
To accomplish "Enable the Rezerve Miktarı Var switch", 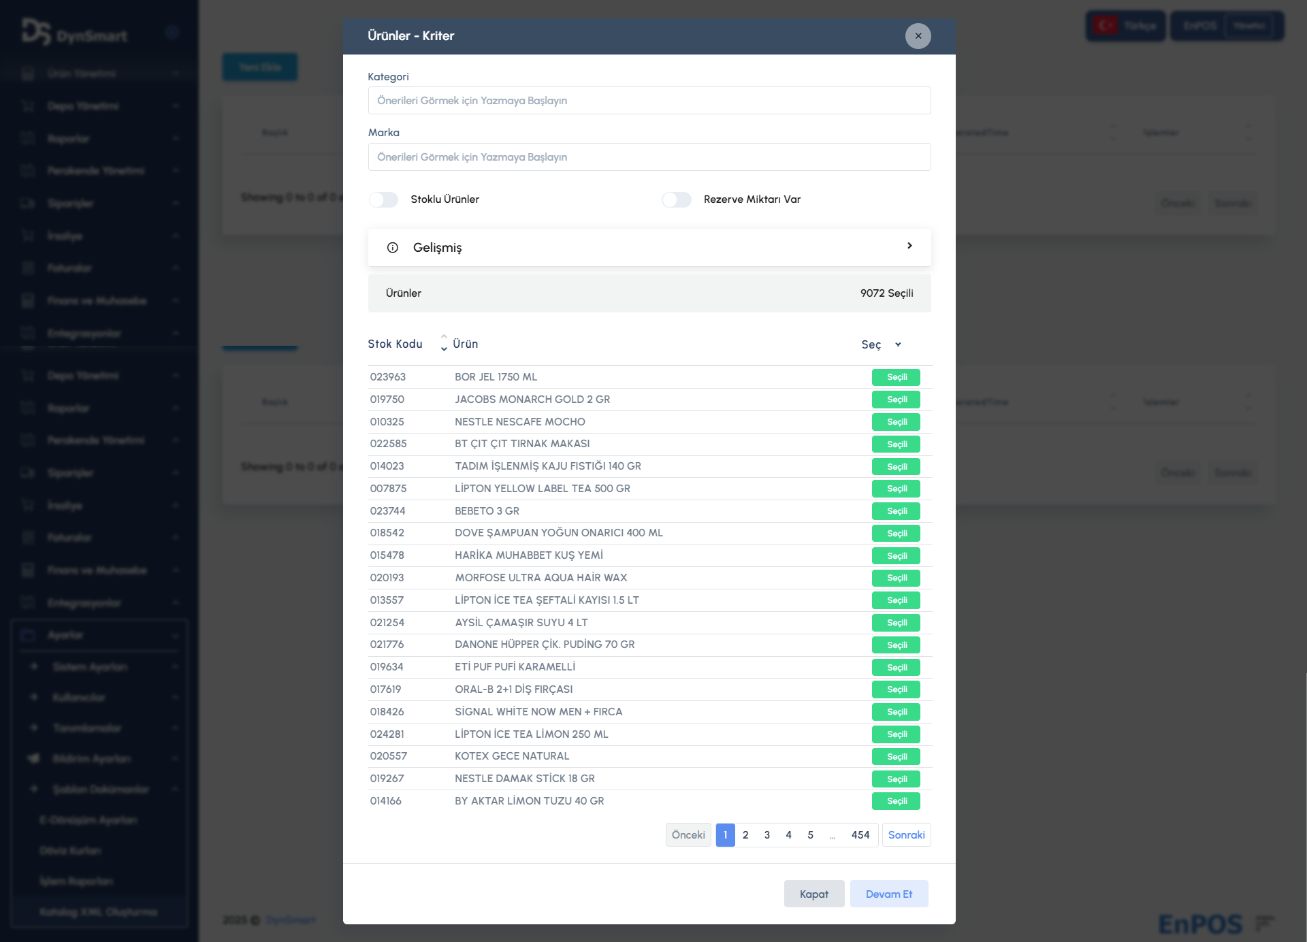I will pos(677,199).
